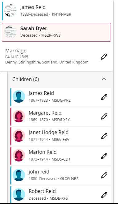Click the Children (6) header
Screen dimensions: 118x204
coord(26,79)
